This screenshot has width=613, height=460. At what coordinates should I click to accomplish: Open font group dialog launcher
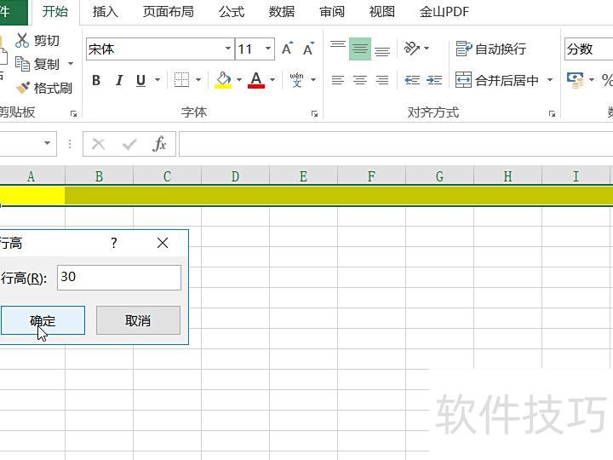[x=314, y=114]
